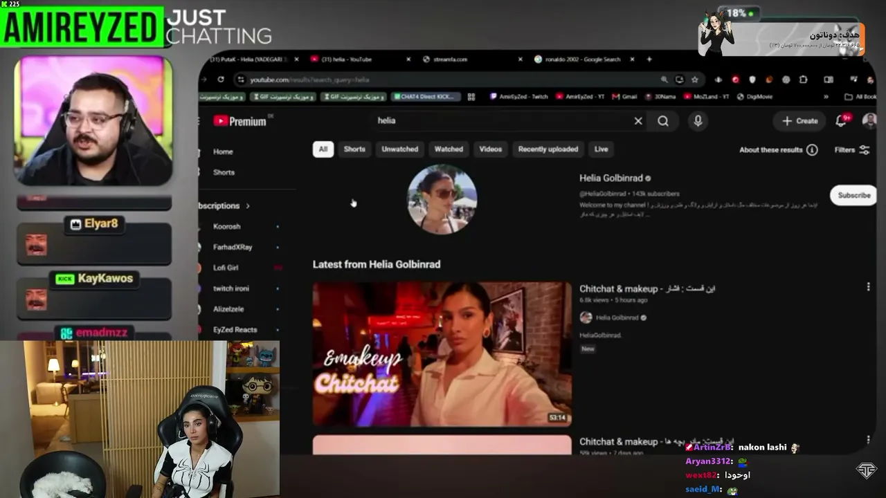Open the zoom magnifier in address bar
886x498 pixels.
click(x=664, y=80)
